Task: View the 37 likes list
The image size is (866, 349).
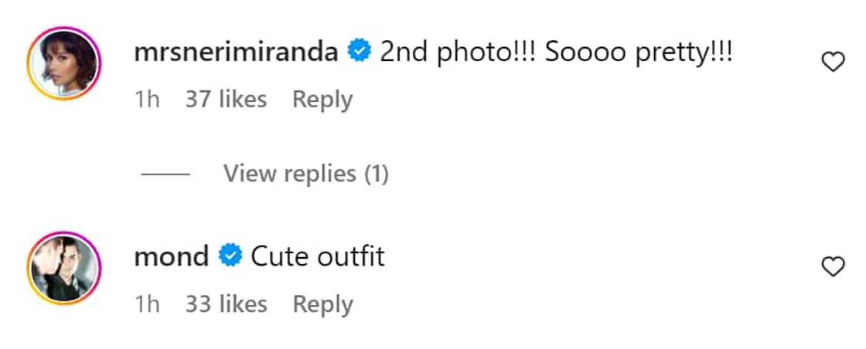Action: [x=226, y=100]
